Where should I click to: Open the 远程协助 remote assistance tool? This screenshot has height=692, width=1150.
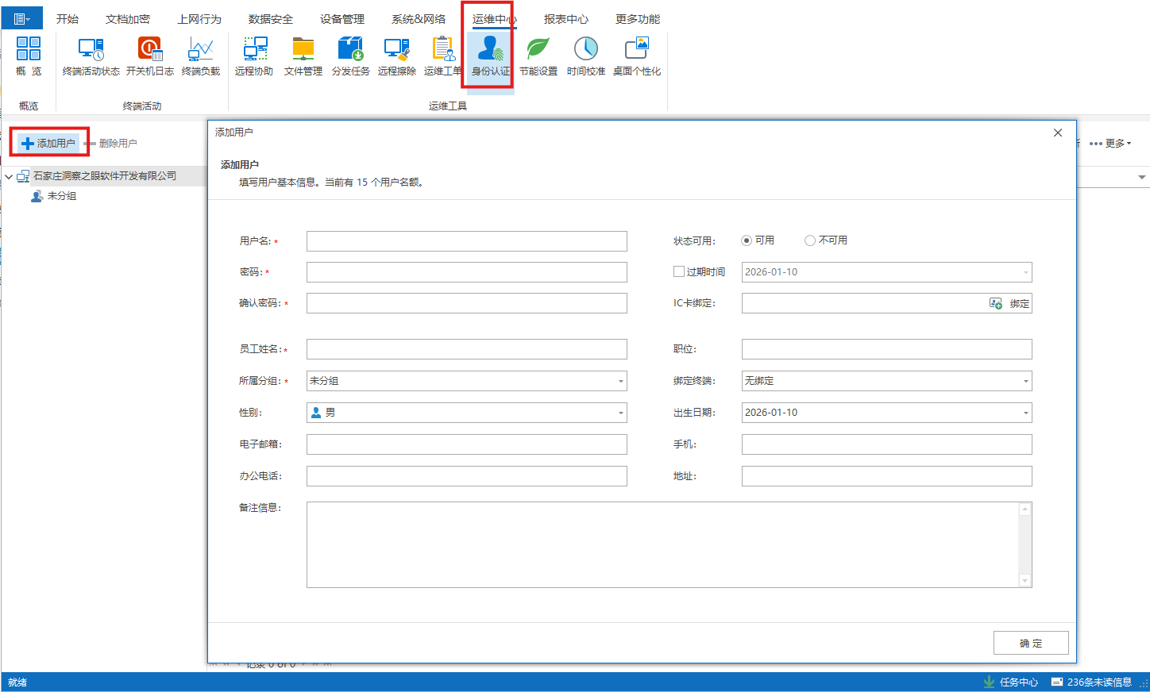click(254, 56)
